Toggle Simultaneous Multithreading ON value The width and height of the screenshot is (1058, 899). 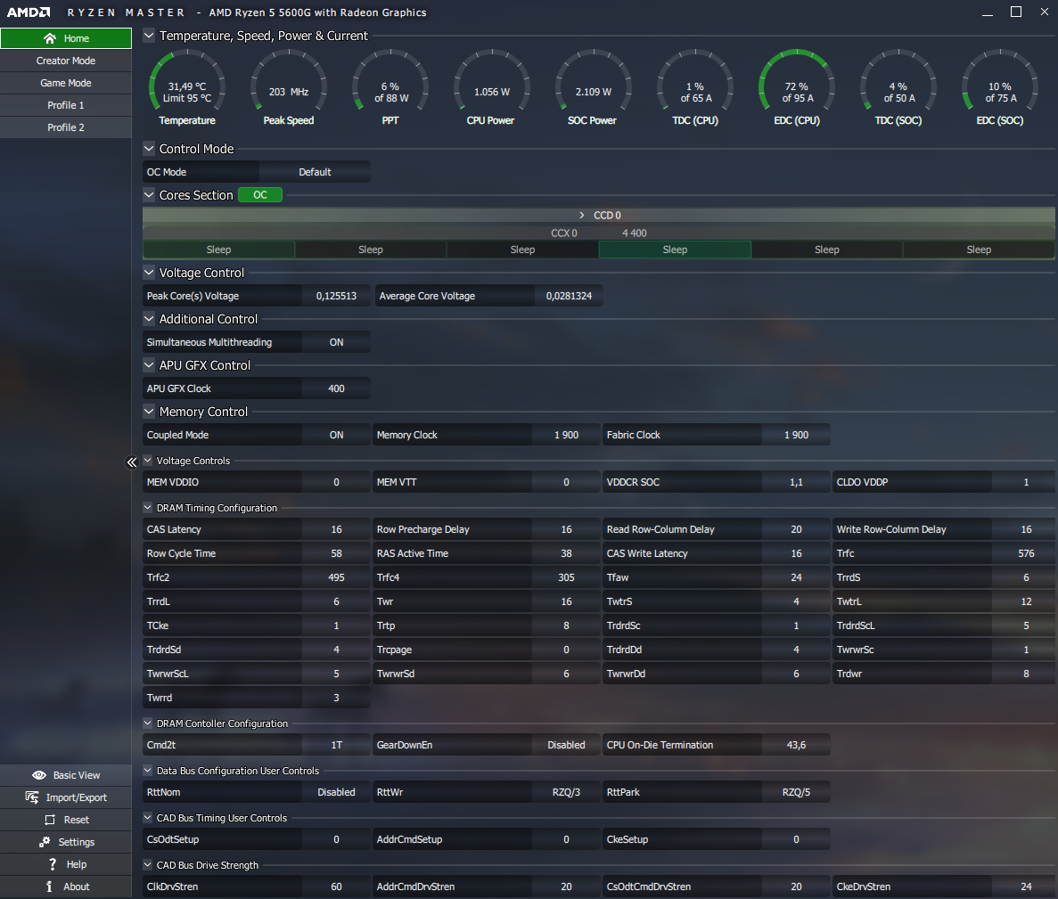pos(336,342)
